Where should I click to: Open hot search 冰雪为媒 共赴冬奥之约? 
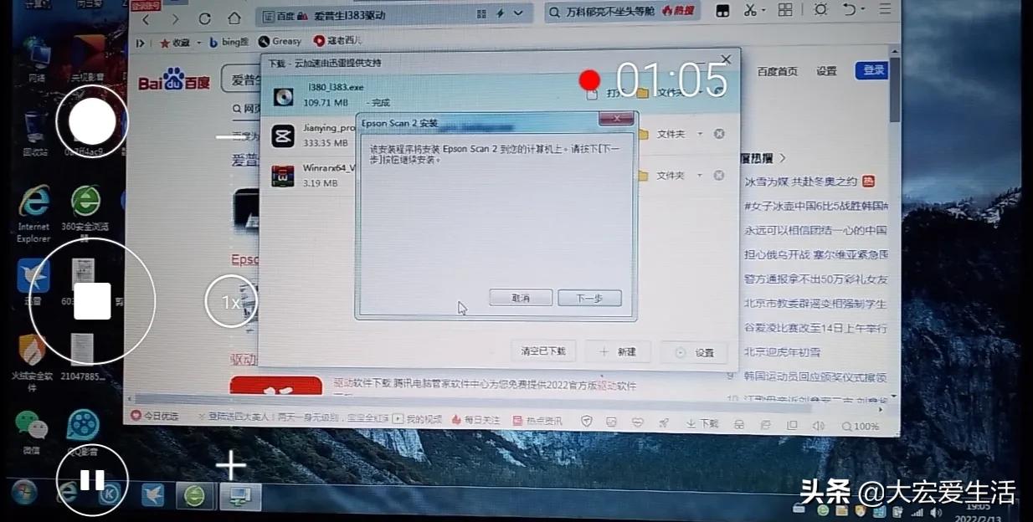click(x=801, y=181)
